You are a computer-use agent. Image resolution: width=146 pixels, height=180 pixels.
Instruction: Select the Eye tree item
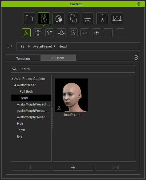tap(19, 136)
